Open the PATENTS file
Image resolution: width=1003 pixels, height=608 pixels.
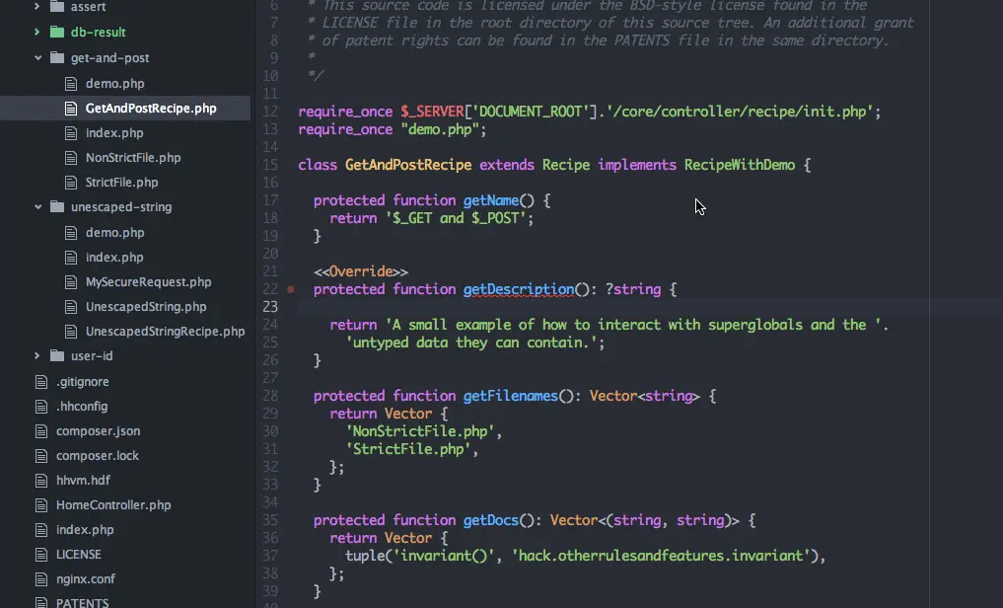83,602
